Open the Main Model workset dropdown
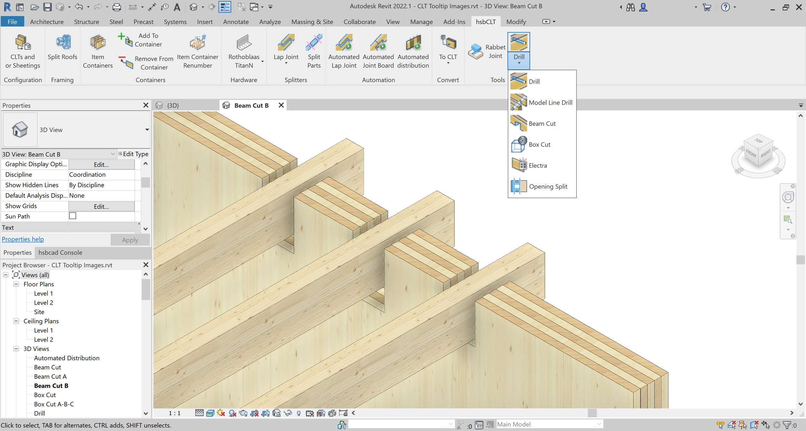The width and height of the screenshot is (806, 431). click(599, 424)
